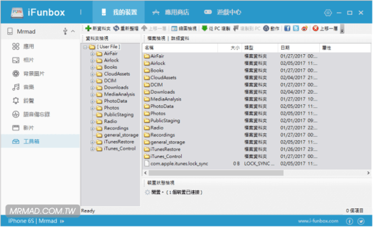
Task: Switch to the Game Center (遊戲中心) tab
Action: click(222, 12)
